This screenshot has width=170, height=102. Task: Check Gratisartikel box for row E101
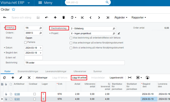[x=35, y=99]
